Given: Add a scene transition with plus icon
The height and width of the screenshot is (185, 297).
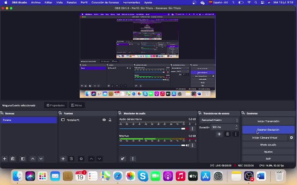Looking at the screenshot, I should (219, 134).
